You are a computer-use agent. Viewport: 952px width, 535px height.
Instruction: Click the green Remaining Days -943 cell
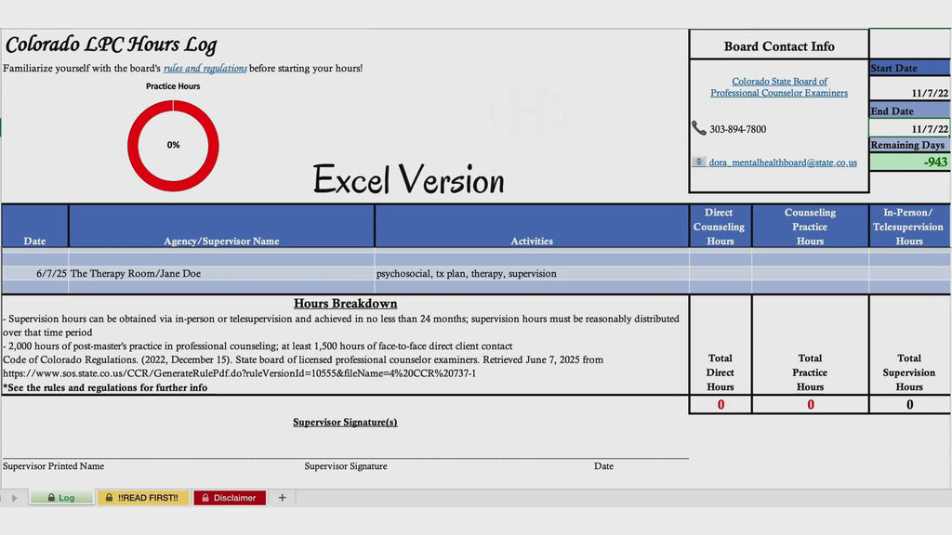click(909, 162)
